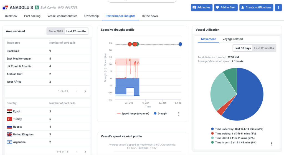Go to next page of countries
The image size is (284, 155).
tap(85, 152)
